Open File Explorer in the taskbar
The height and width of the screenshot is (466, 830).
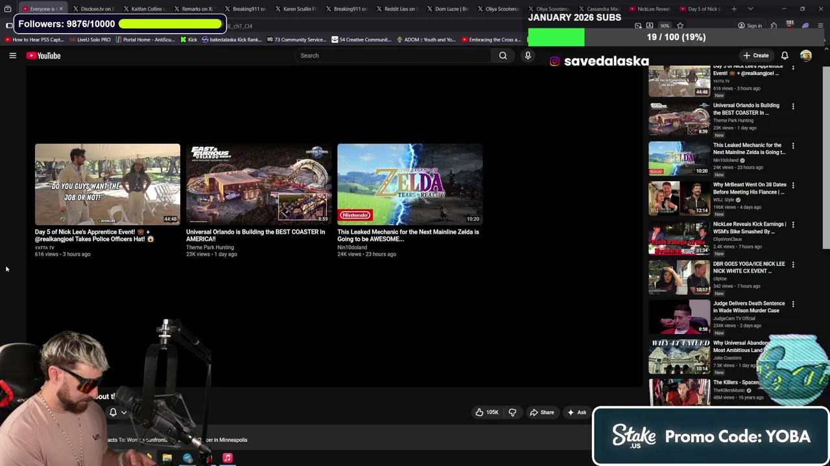[x=167, y=458]
